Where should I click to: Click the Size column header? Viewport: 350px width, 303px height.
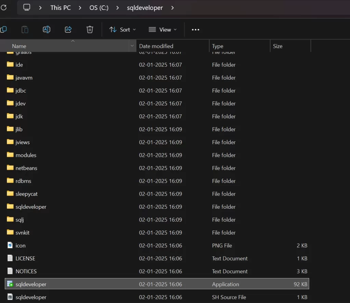click(278, 46)
